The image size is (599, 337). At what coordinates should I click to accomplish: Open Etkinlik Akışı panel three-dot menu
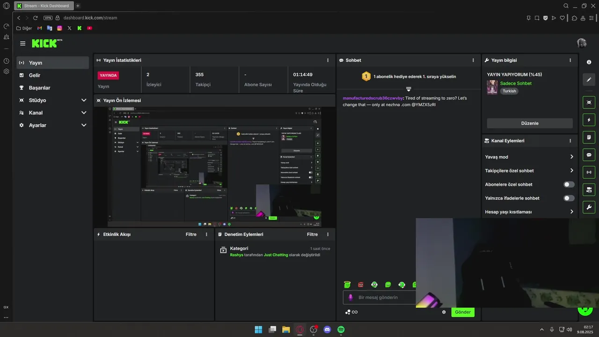click(206, 234)
